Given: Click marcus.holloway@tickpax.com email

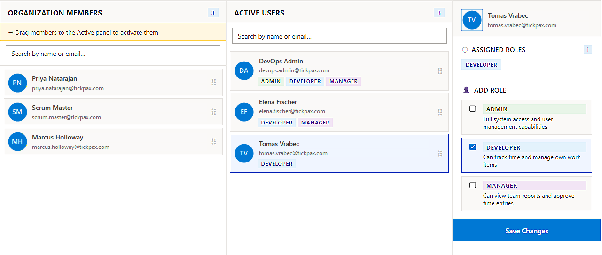Looking at the screenshot, I should [70, 147].
